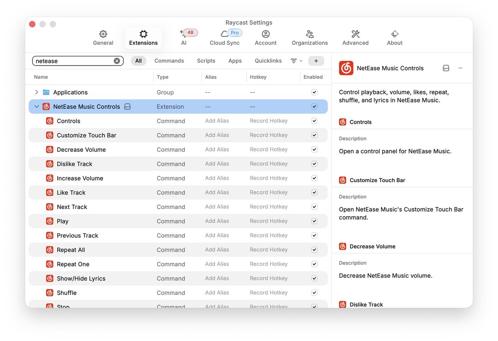Collapse the NetEase Music Controls extension
498x341 pixels.
coord(37,107)
